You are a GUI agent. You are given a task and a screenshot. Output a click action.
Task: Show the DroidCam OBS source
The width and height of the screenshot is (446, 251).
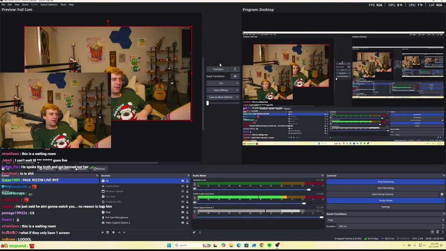click(183, 202)
